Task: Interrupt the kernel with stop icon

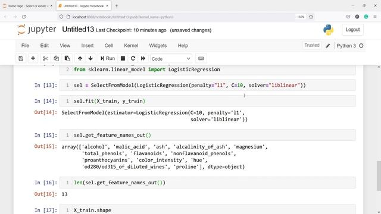Action: coord(123,58)
